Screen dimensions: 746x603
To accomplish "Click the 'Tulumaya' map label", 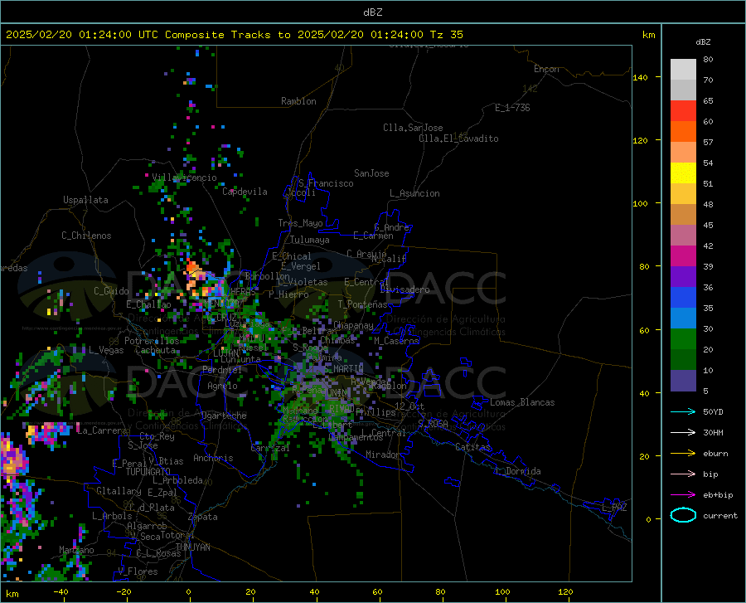I will pyautogui.click(x=310, y=240).
